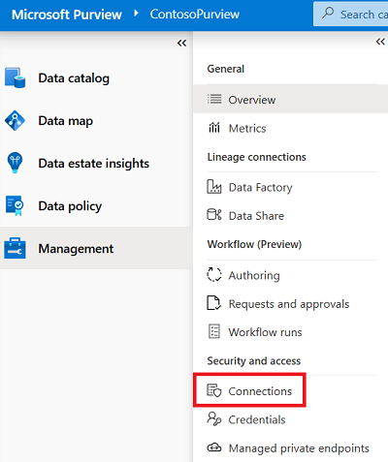Viewport: 388px width, 462px height.
Task: Open the Requests and approvals icon
Action: pyautogui.click(x=213, y=303)
